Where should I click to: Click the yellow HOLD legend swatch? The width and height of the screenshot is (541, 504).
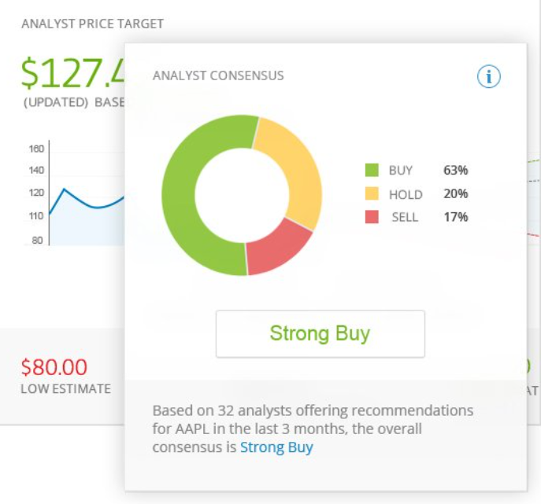(x=372, y=193)
